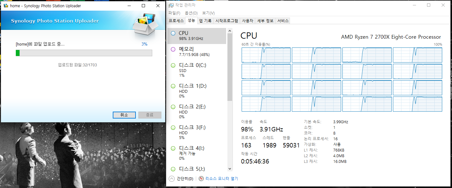Click the 논리 프로세서 '16' value
Image resolution: width=452 pixels, height=188 pixels.
(x=335, y=139)
